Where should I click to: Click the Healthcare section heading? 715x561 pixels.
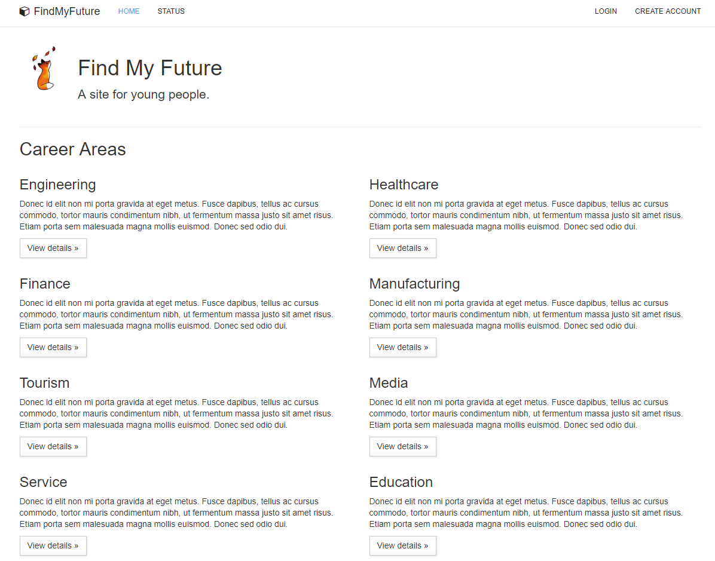(404, 184)
